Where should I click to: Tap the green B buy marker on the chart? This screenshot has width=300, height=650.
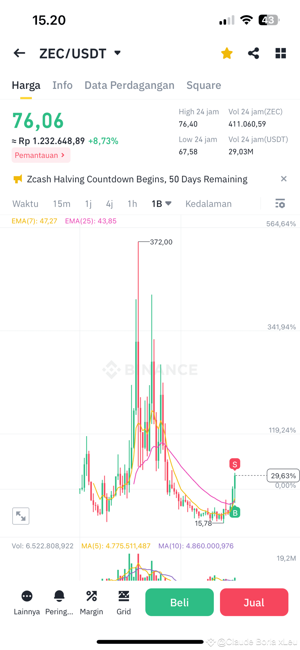(235, 512)
